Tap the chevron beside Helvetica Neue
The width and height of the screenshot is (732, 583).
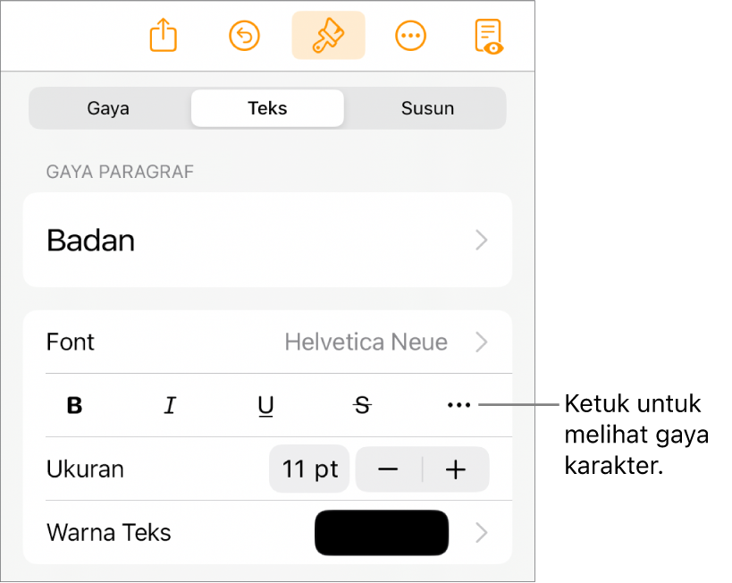tap(482, 342)
